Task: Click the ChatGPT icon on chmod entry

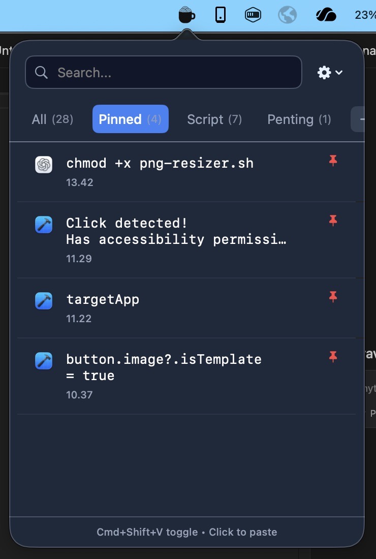Action: coord(44,164)
